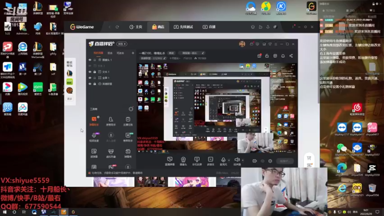The image size is (384, 216).
Task: Click WeGame refresh icon
Action: coord(117,27)
